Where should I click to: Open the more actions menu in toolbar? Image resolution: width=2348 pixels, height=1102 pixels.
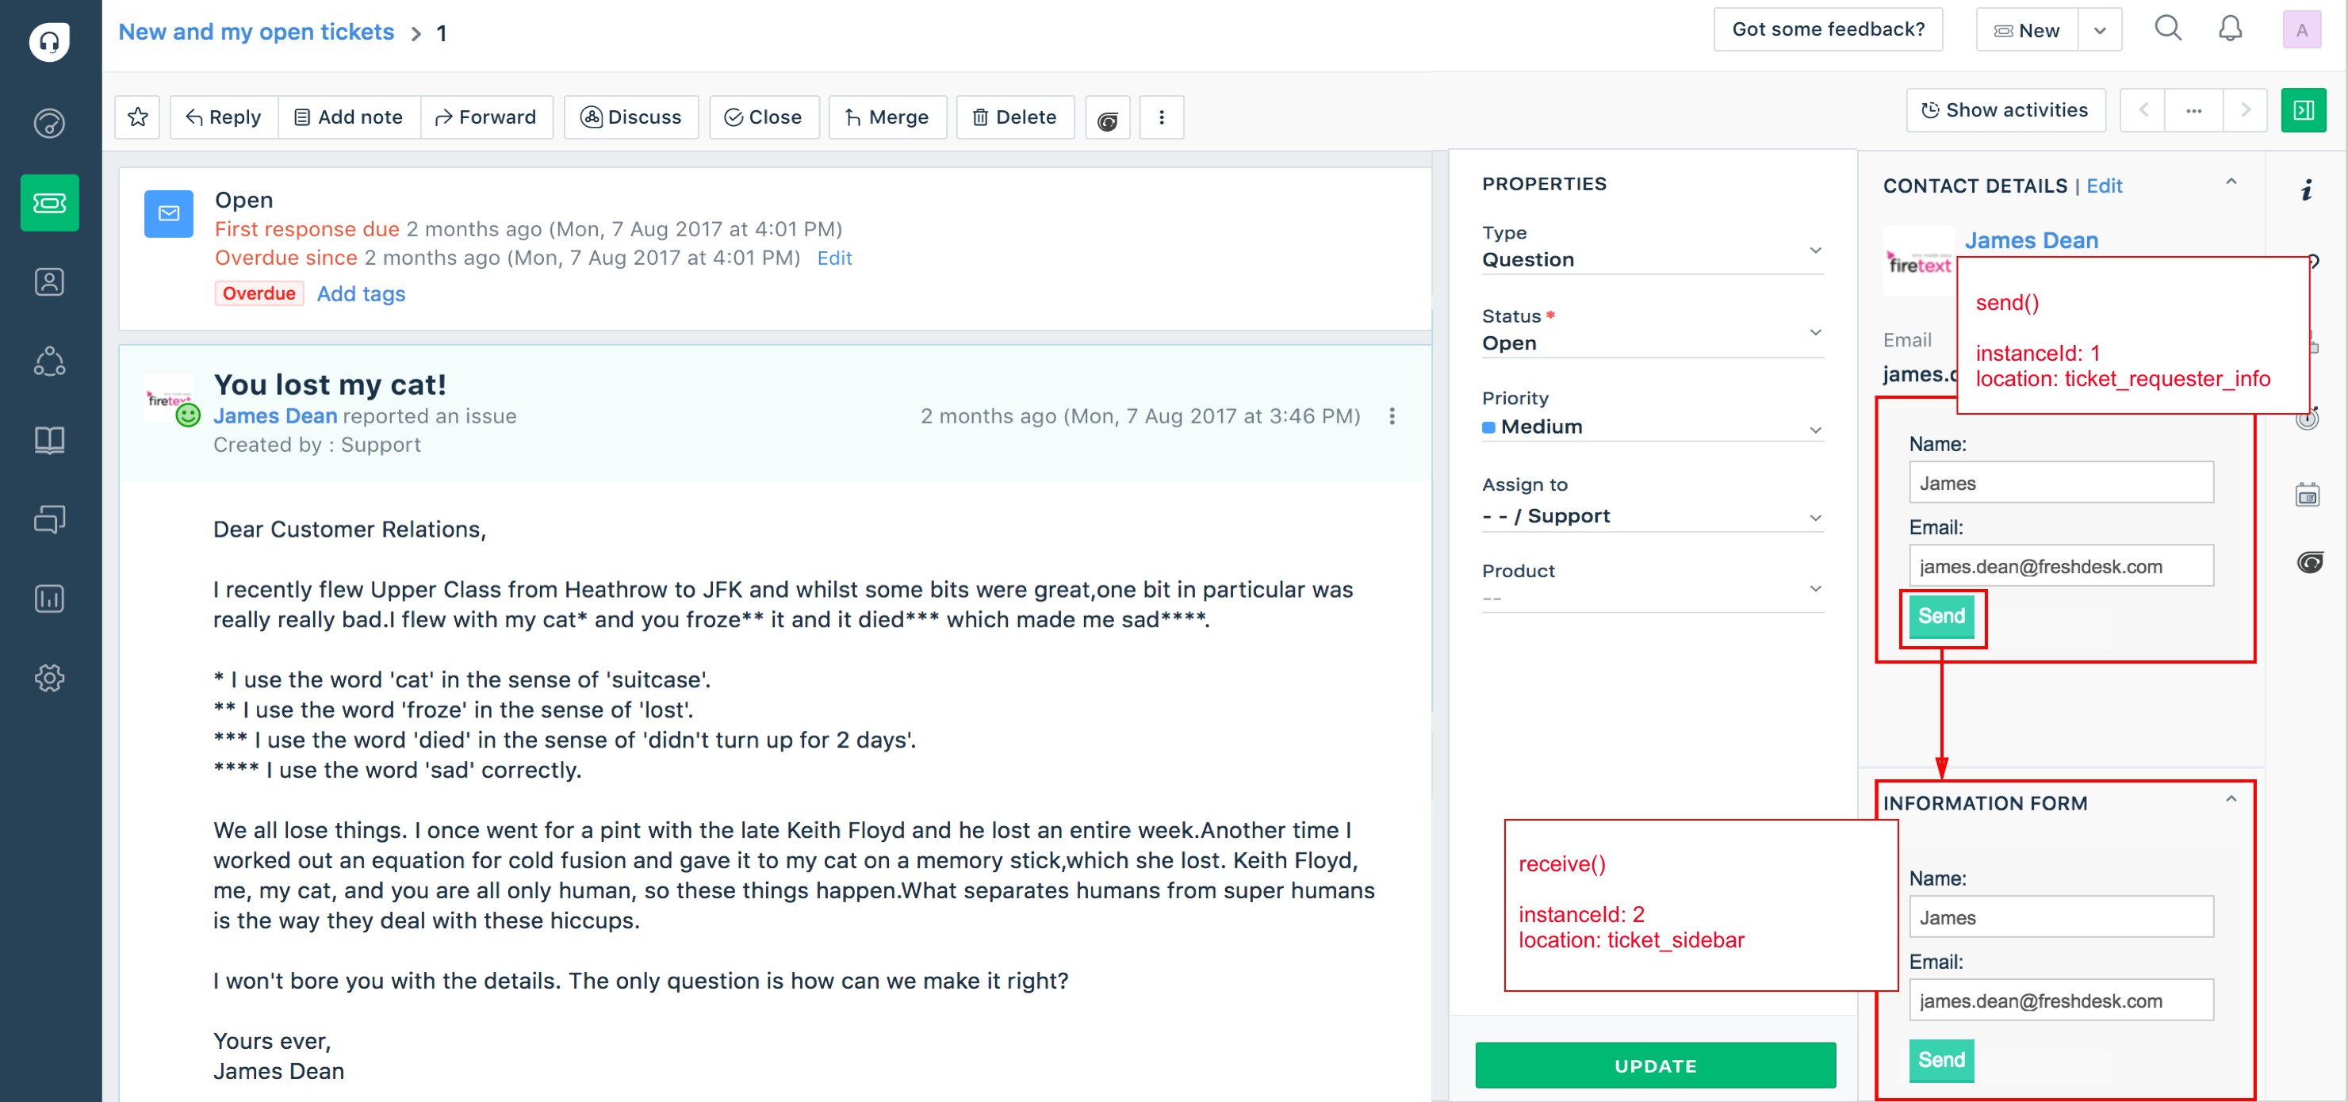[x=1161, y=117]
